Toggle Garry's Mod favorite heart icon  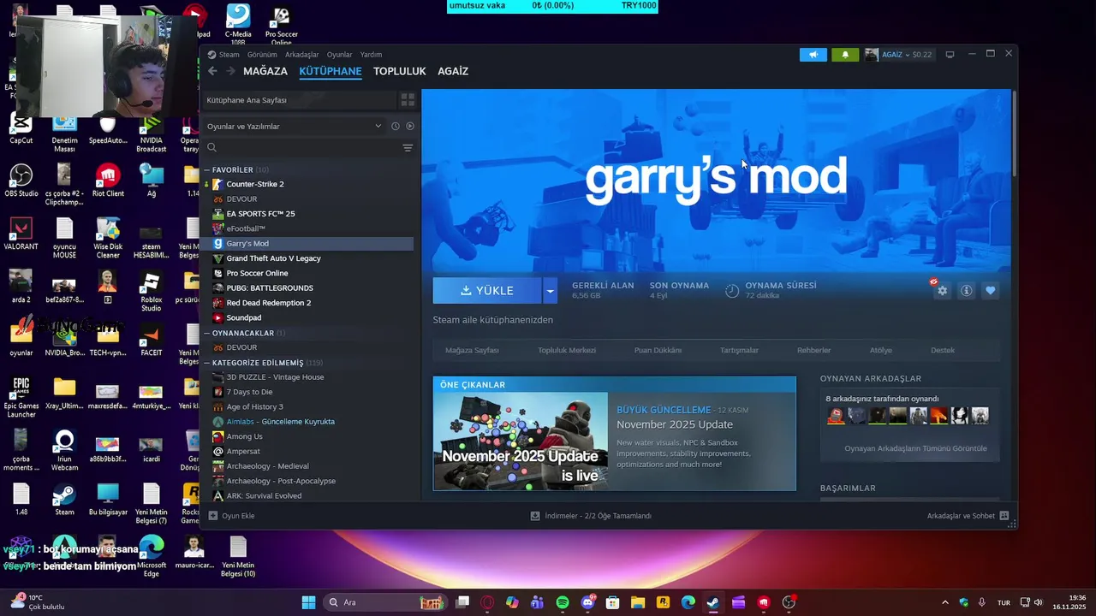click(x=991, y=291)
